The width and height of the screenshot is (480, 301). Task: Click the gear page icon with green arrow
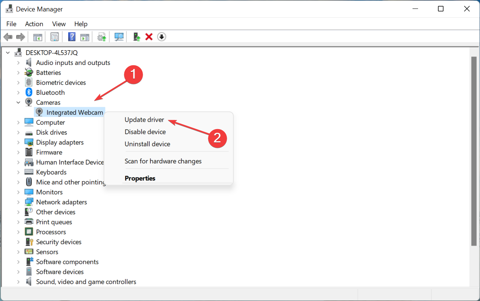[102, 37]
